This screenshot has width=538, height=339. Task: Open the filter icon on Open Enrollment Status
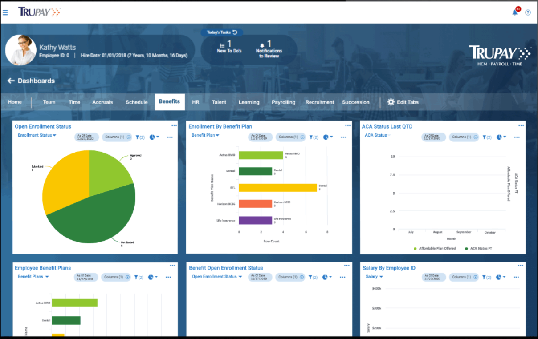coord(138,137)
